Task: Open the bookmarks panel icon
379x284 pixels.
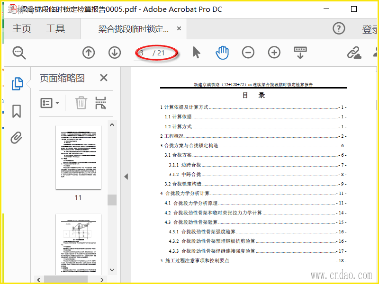Action: pos(17,111)
